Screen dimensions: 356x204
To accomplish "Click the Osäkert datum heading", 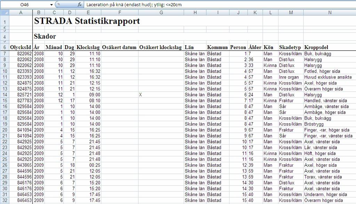I will 119,47.
